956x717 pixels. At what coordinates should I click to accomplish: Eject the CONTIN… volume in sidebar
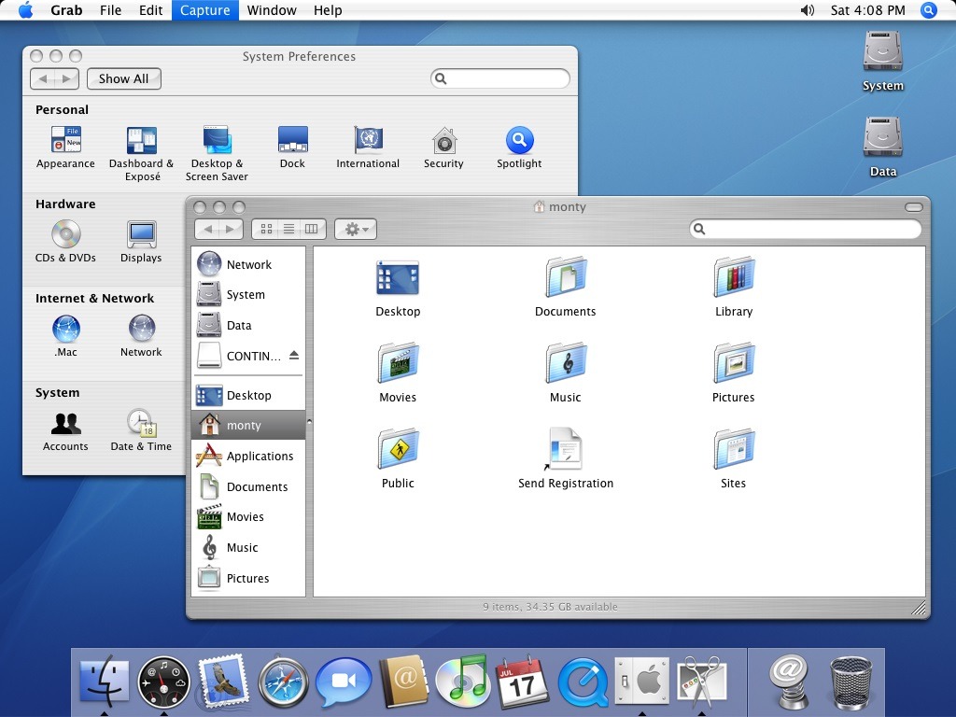294,356
